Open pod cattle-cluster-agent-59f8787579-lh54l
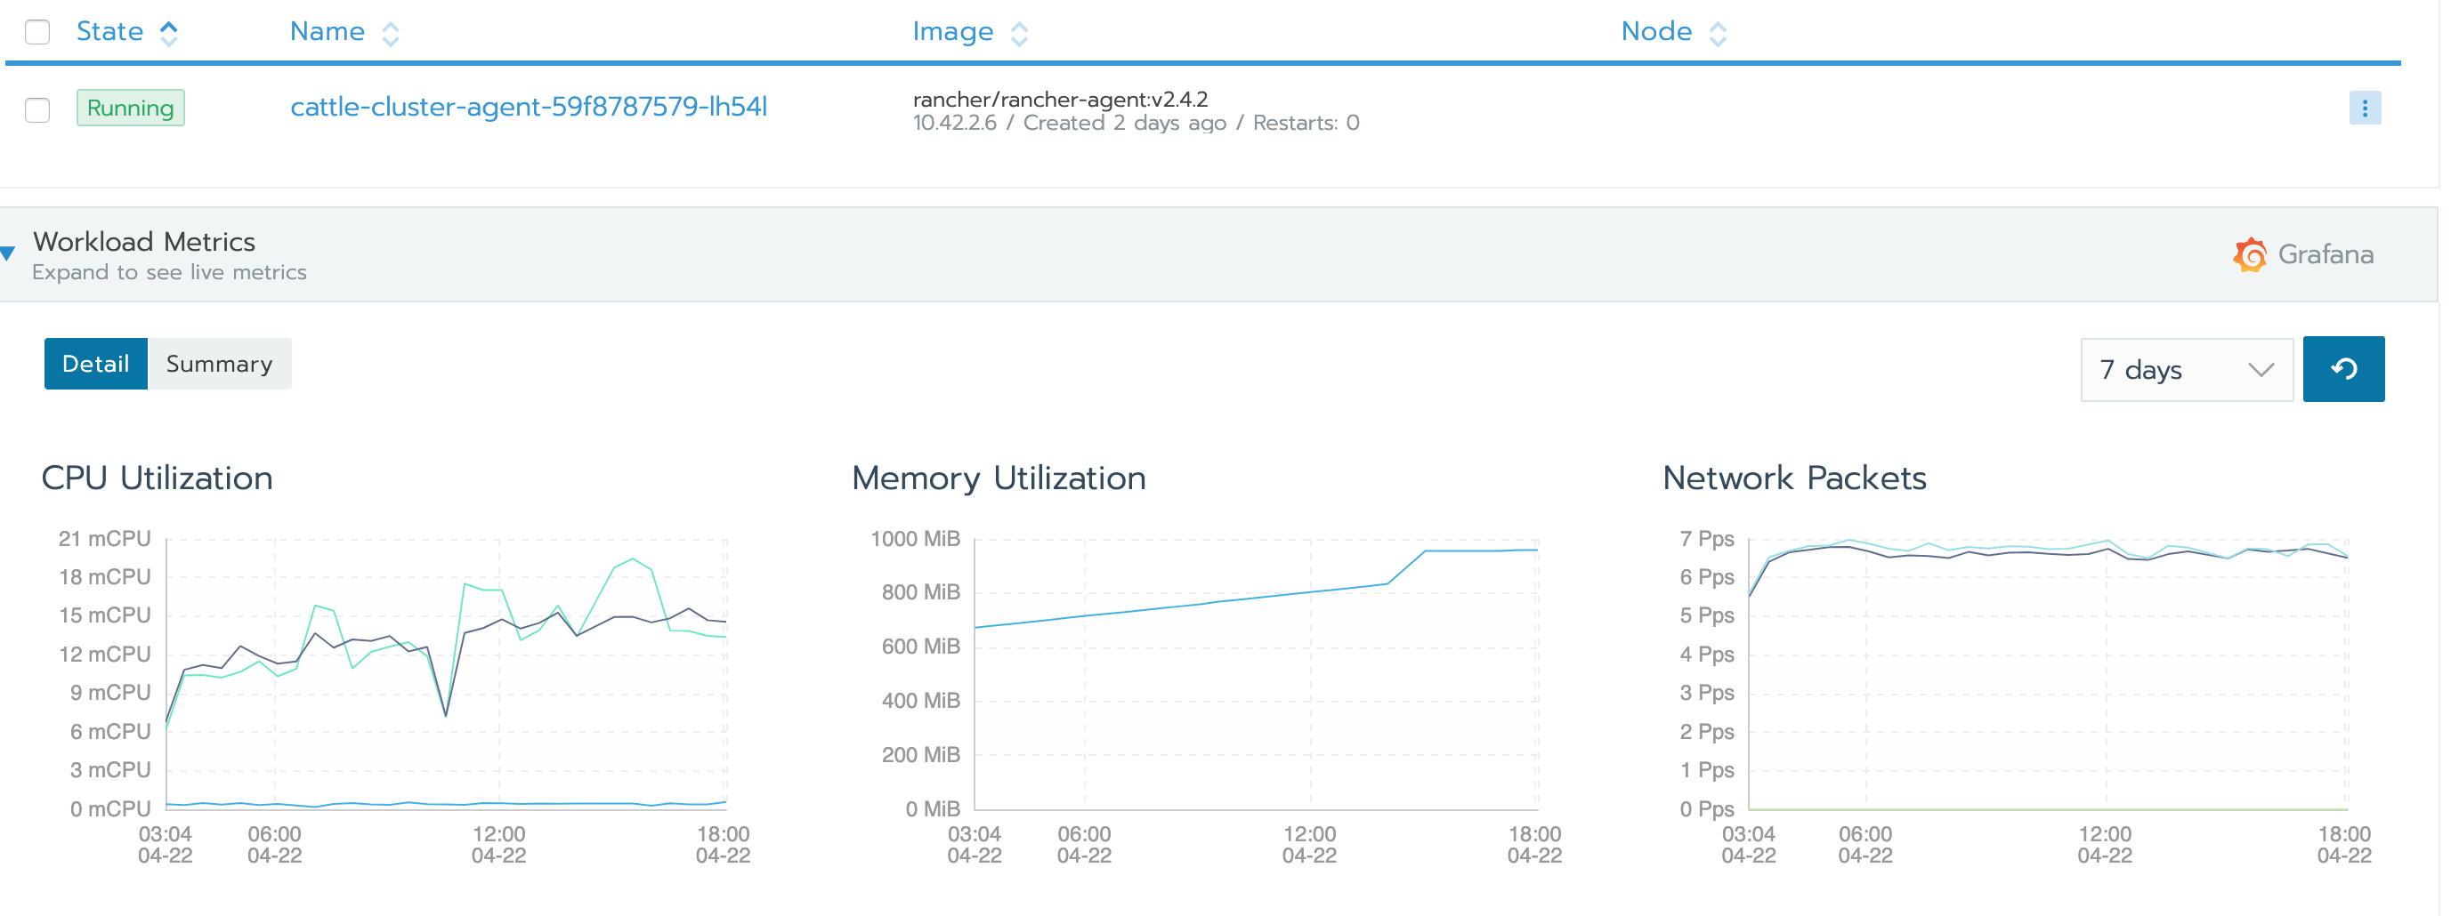The width and height of the screenshot is (2451, 916). click(x=529, y=108)
